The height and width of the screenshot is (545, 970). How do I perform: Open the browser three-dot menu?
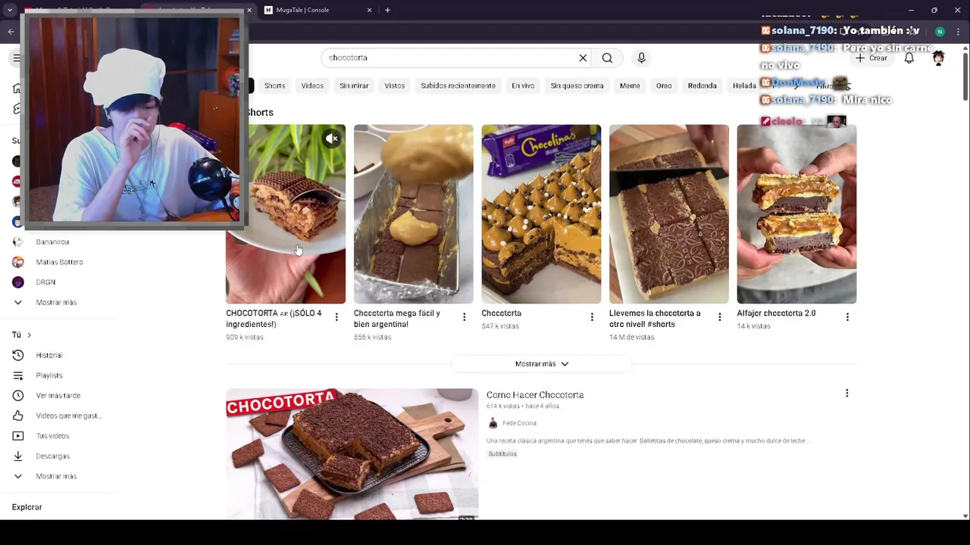(957, 32)
